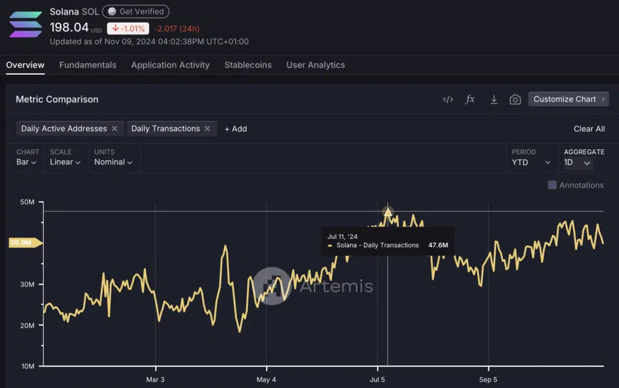Click the Sep 5 x-axis label
Image resolution: width=619 pixels, height=388 pixels.
(488, 380)
